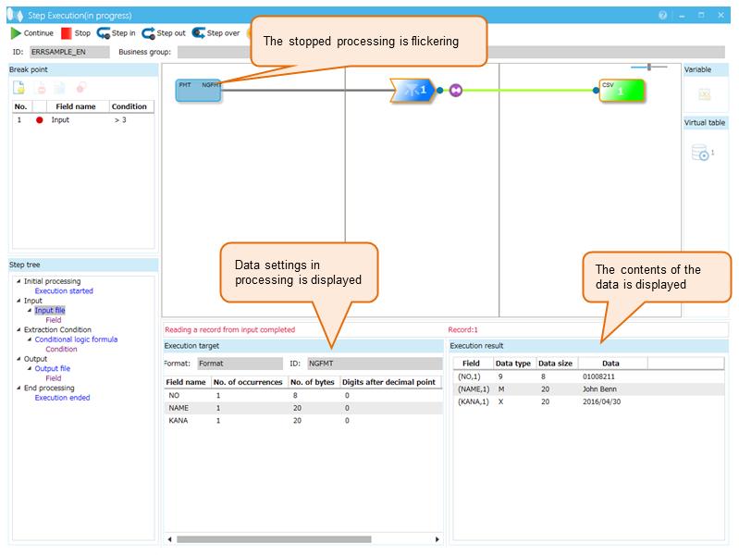This screenshot has width=739, height=555.
Task: Click the Continue play icon
Action: [16, 33]
